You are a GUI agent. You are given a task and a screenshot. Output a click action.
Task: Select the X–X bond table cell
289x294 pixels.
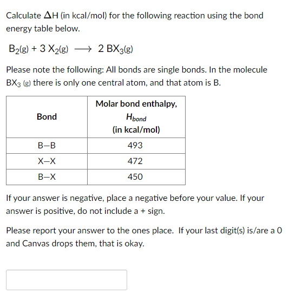[47, 161]
